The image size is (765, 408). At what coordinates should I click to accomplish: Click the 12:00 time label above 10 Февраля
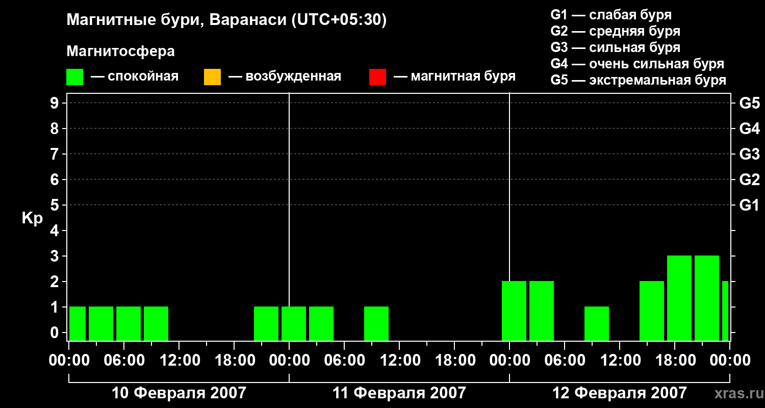point(179,361)
